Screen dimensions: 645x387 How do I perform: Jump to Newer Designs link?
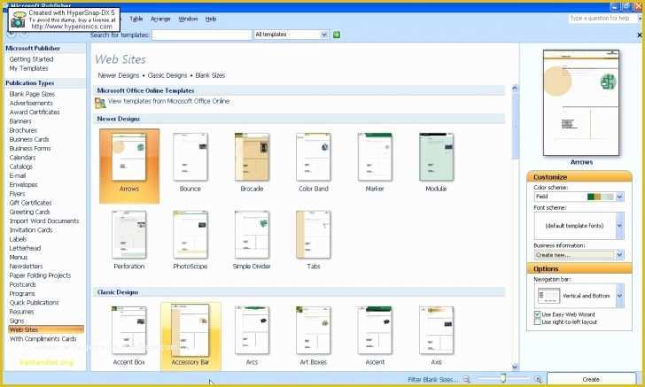point(119,75)
